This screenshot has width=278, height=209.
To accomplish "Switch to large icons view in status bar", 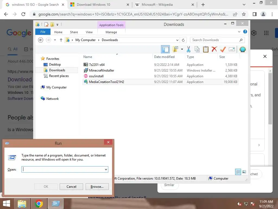I will [x=244, y=172].
